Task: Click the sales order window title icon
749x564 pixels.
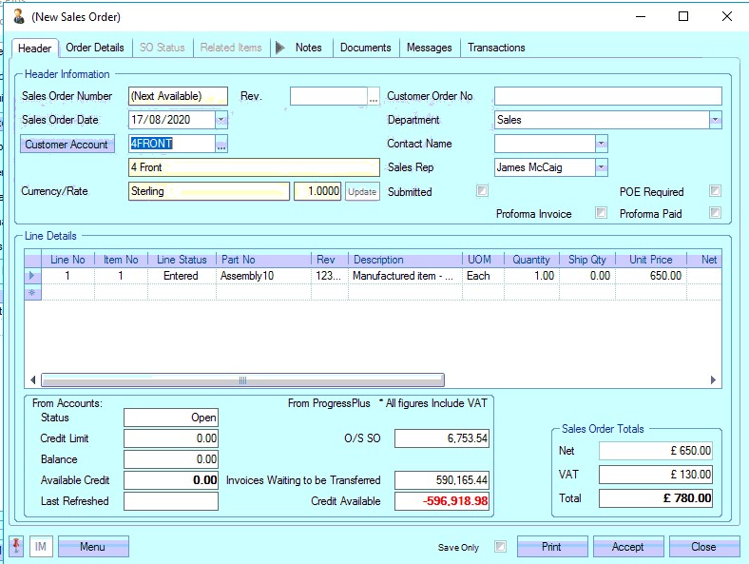Action: tap(17, 16)
